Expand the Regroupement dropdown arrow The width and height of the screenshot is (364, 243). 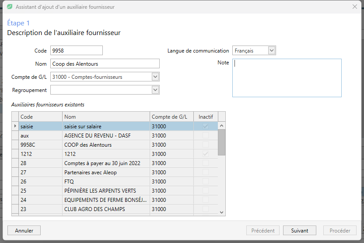tap(155, 90)
